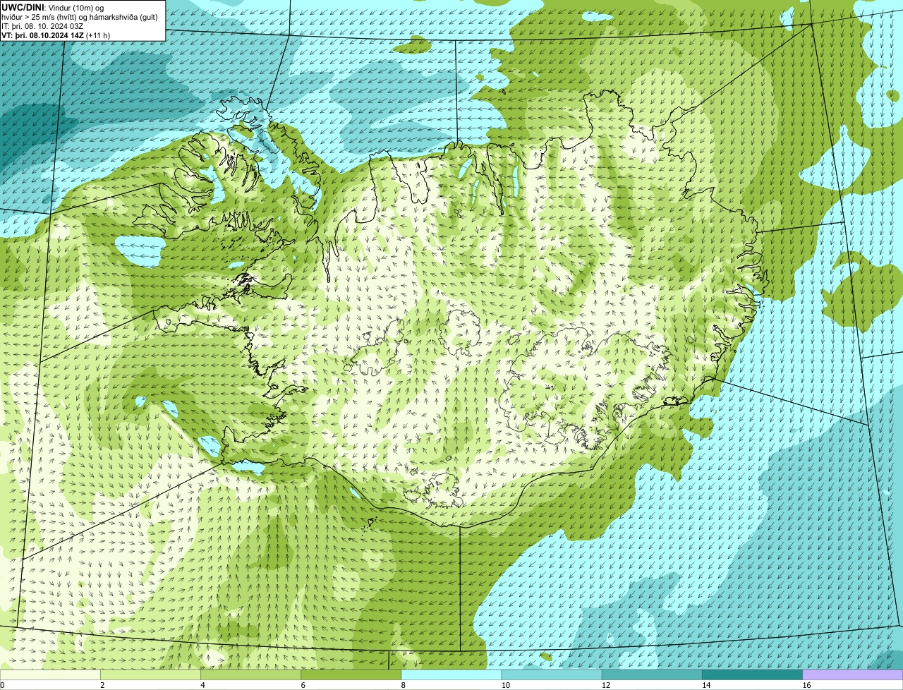Click the 14–16 m/s dark teal legend swatch
This screenshot has height=690, width=903.
[753, 675]
